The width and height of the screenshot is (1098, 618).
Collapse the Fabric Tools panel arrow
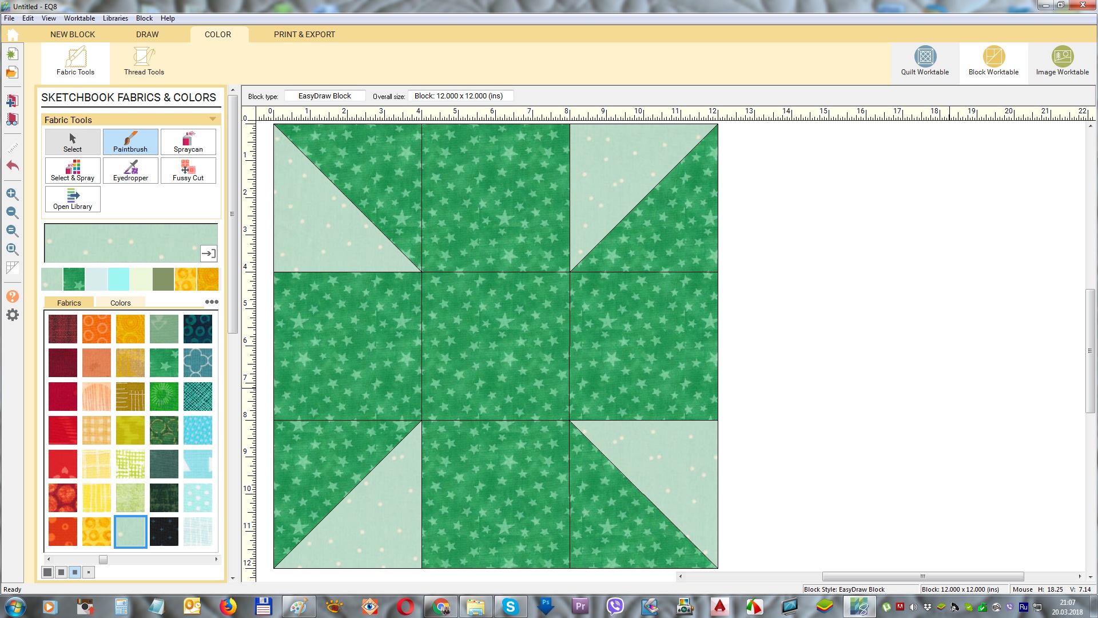click(x=213, y=119)
